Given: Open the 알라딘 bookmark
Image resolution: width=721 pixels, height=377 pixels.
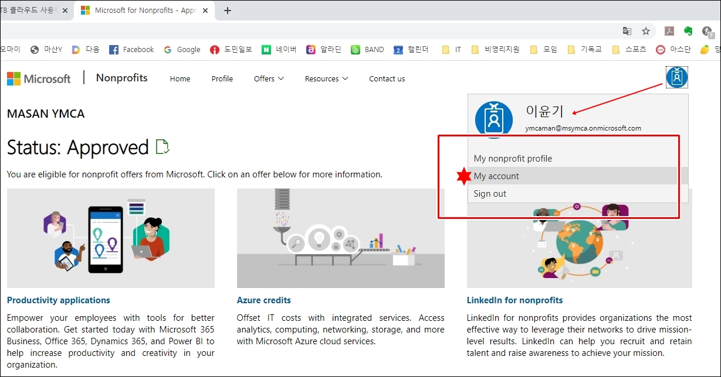Looking at the screenshot, I should click(324, 50).
